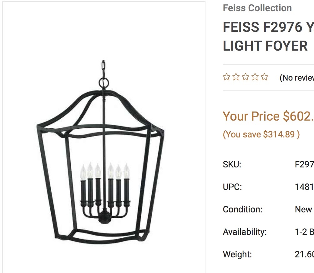Rate with the fourth star

(x=255, y=77)
